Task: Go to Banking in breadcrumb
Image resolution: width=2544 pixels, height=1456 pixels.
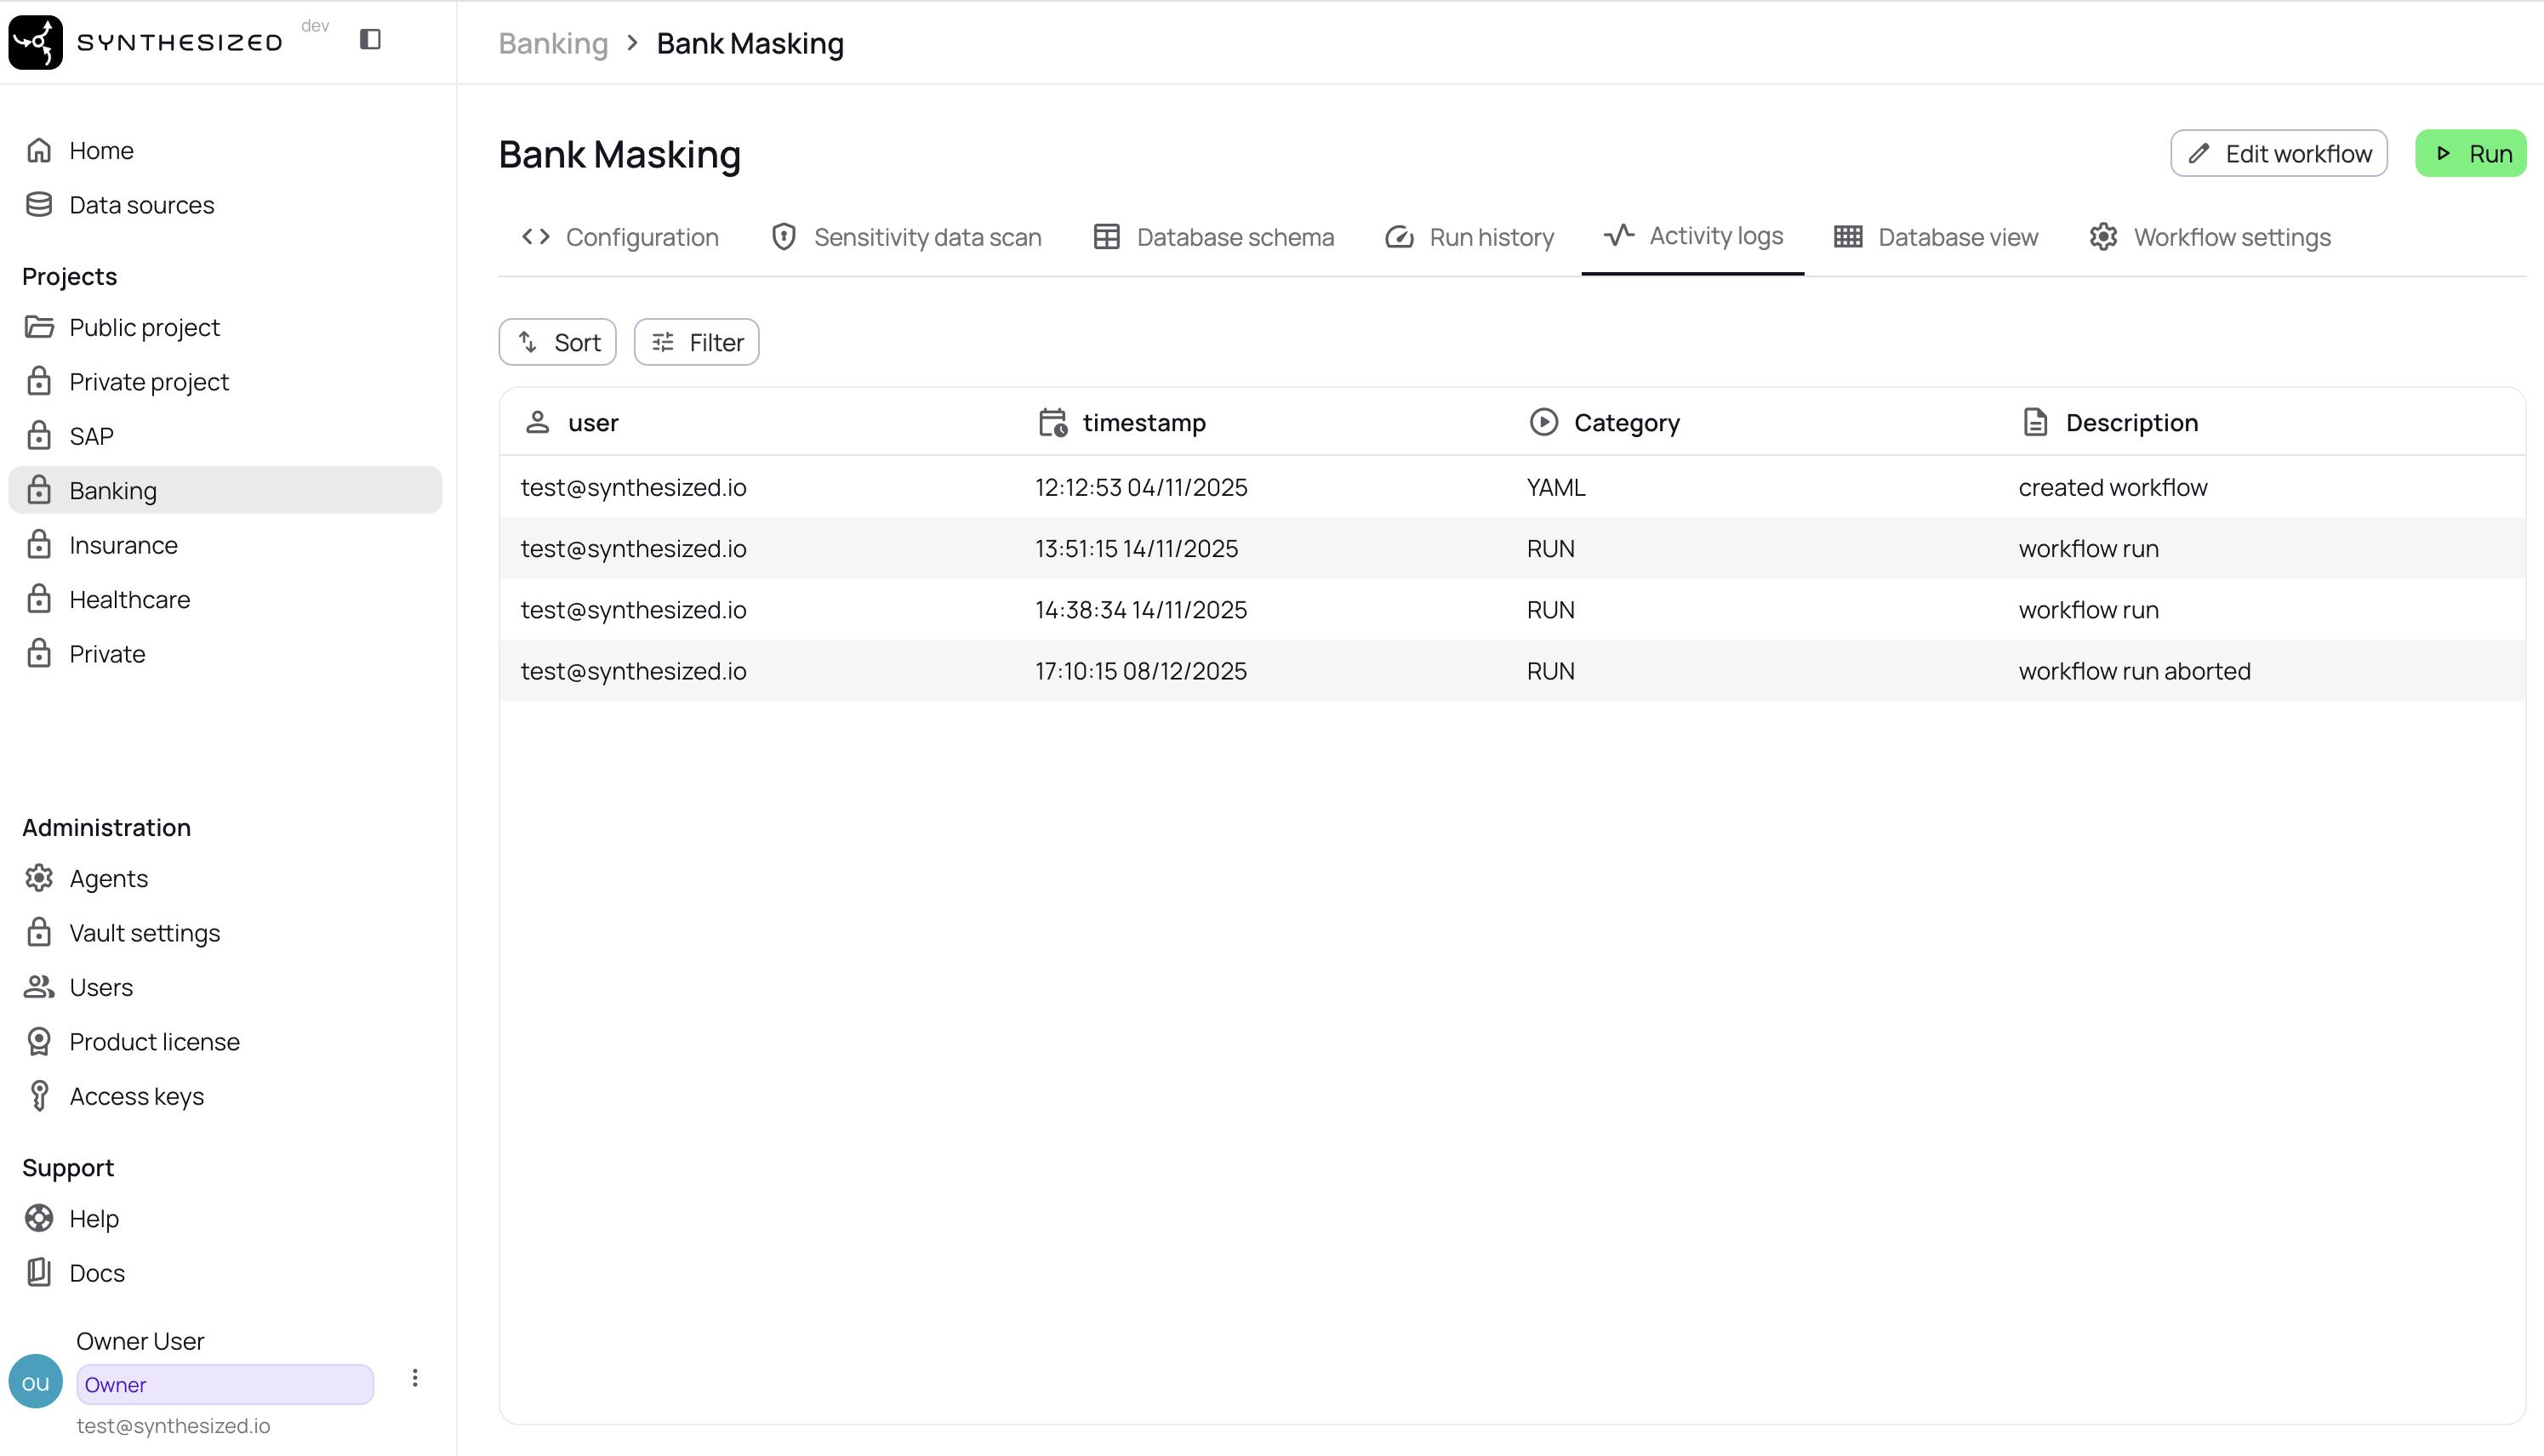Action: tap(553, 43)
